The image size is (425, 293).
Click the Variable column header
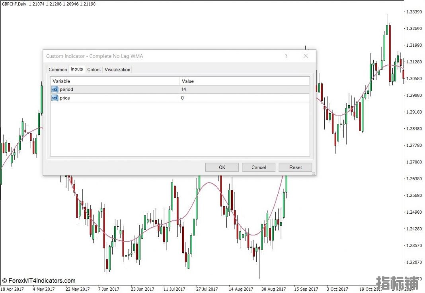tap(115, 81)
